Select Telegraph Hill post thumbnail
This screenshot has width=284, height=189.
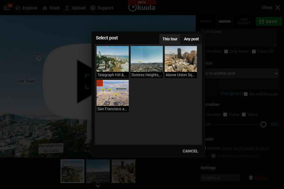pos(113,62)
